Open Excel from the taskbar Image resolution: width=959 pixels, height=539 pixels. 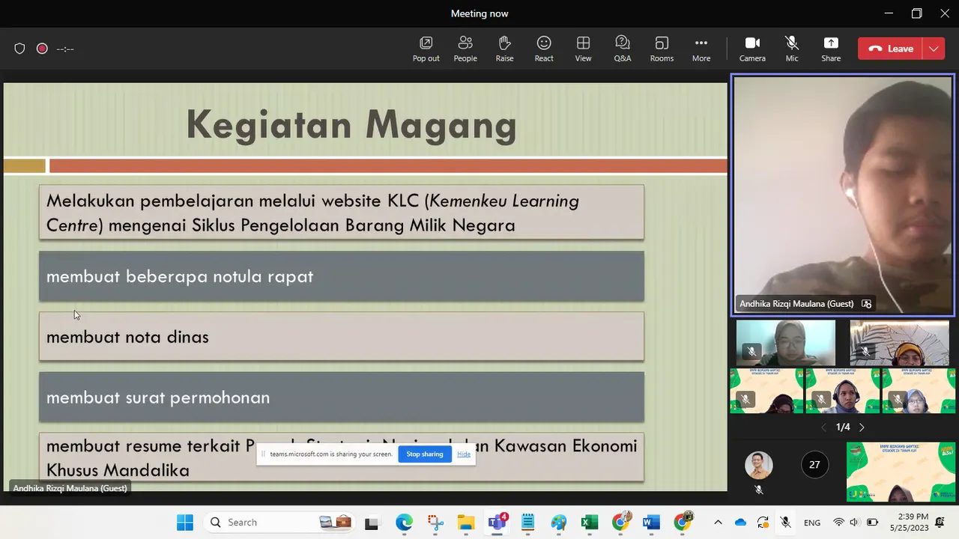pos(590,523)
